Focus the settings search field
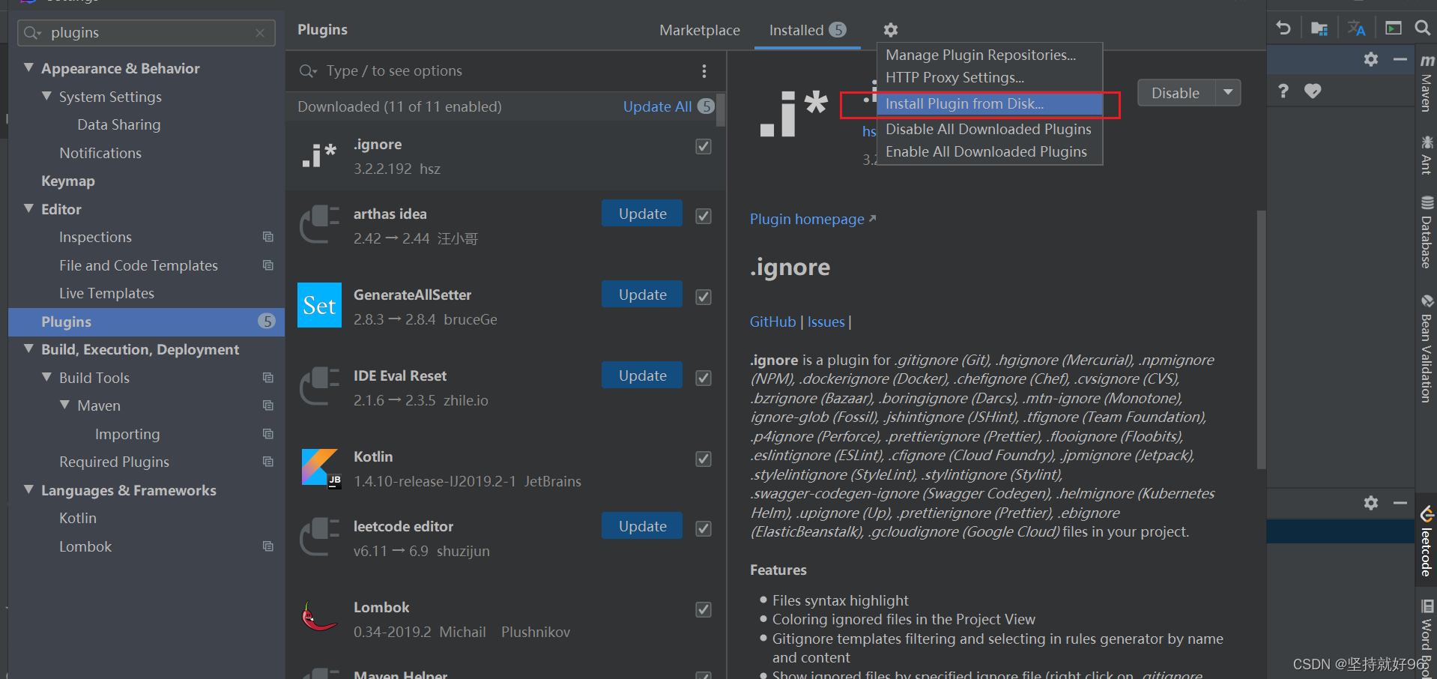 tap(146, 33)
